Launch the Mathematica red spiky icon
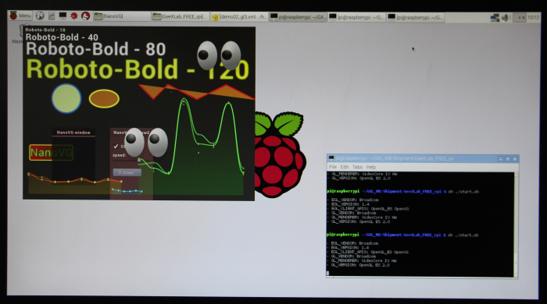This screenshot has width=547, height=304. tap(74, 16)
